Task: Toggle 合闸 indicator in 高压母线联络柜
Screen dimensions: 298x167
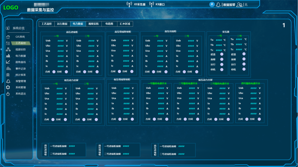Action: (x=119, y=72)
